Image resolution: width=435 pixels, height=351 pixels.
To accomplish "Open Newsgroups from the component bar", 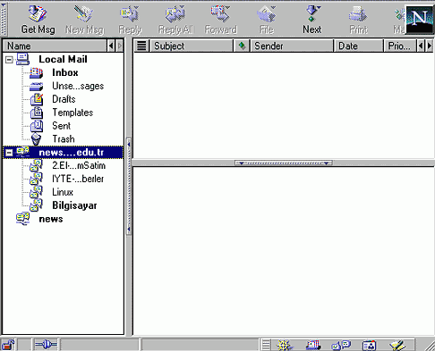I will tap(341, 345).
